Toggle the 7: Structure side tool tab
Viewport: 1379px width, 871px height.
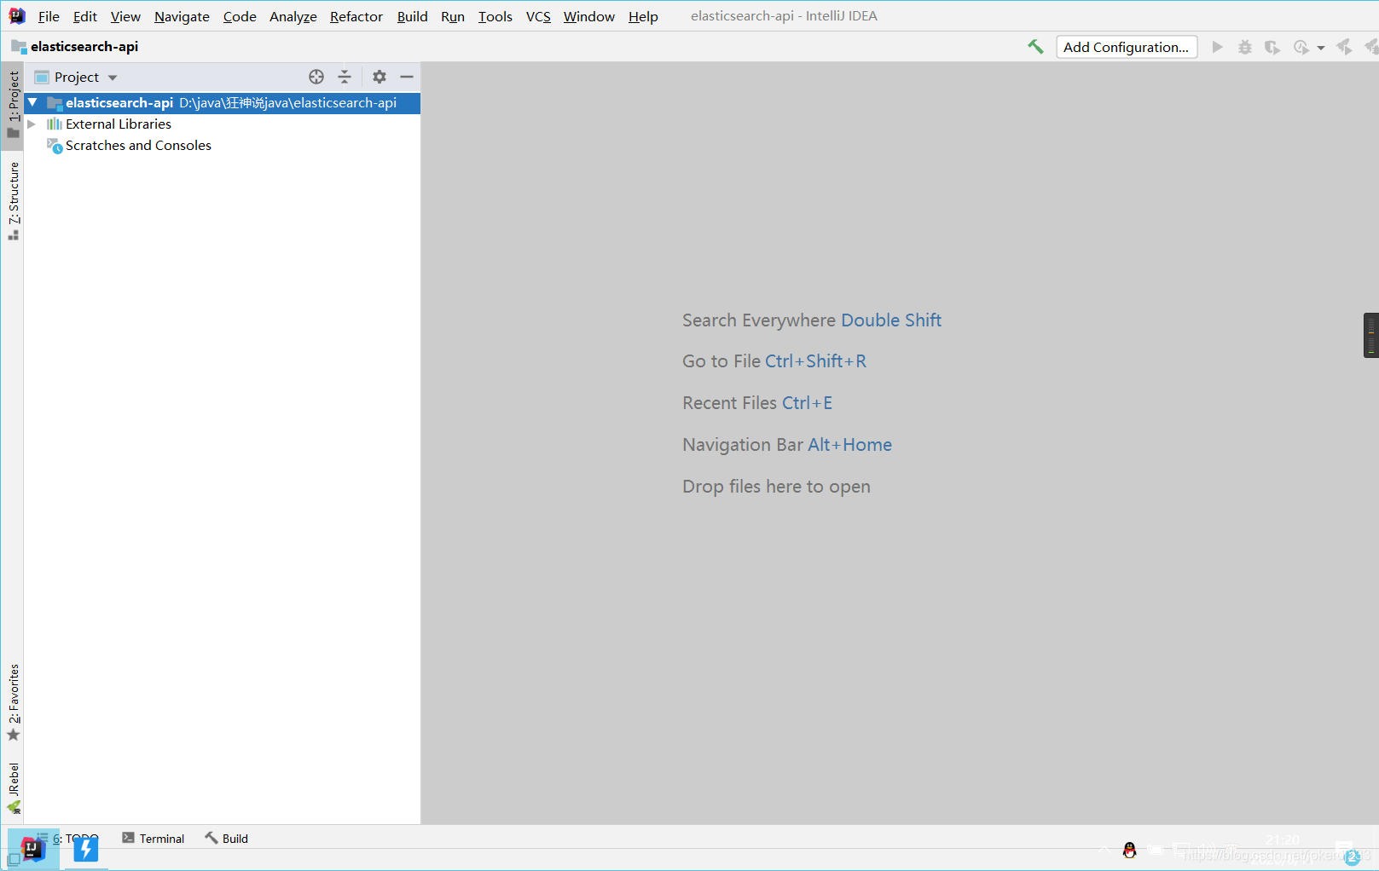(x=13, y=201)
